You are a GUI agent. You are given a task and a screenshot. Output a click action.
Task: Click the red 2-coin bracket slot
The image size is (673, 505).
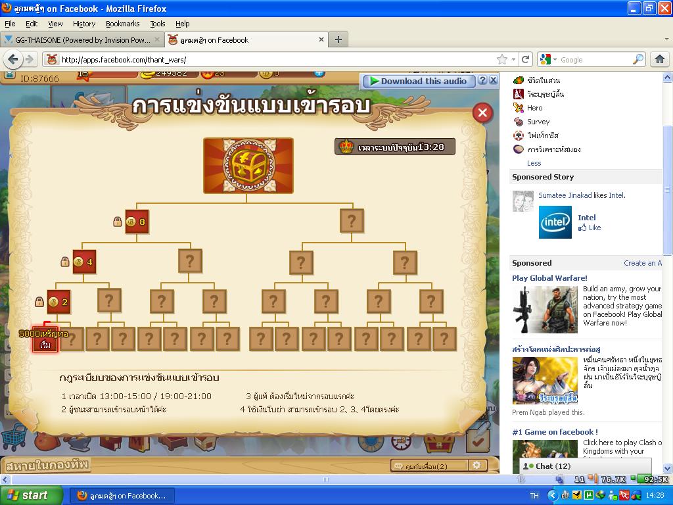coord(58,301)
